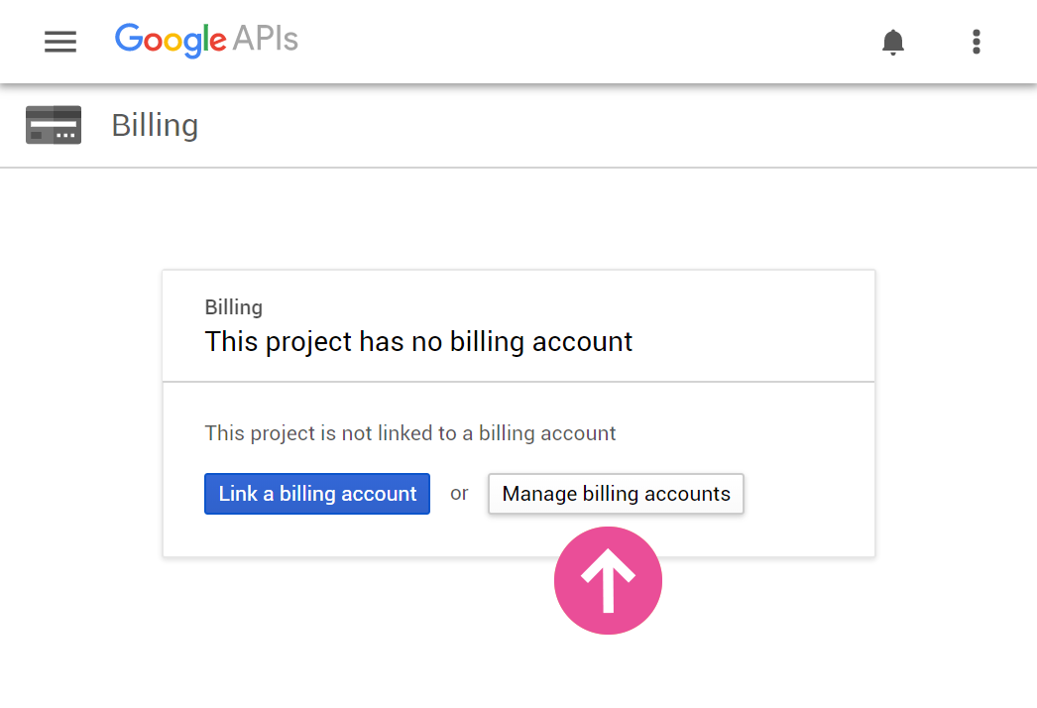The height and width of the screenshot is (708, 1037).
Task: Open the hamburger navigation menu
Action: (60, 42)
